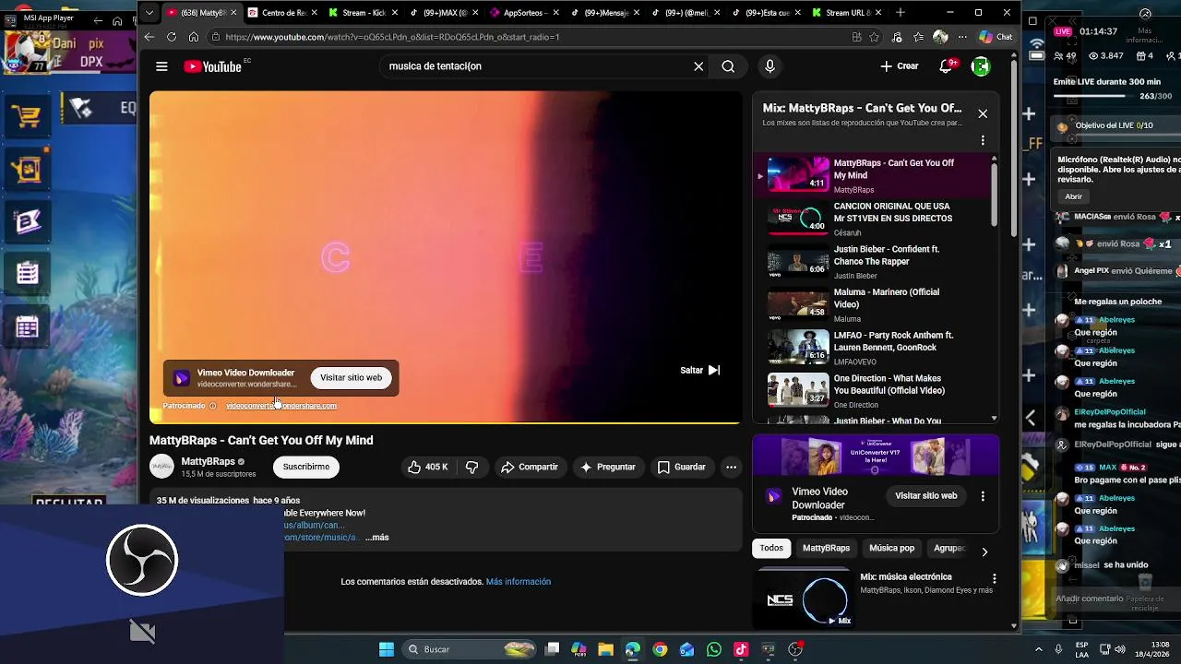Go back in the browser
Viewport: 1181px width, 664px height.
tap(149, 37)
